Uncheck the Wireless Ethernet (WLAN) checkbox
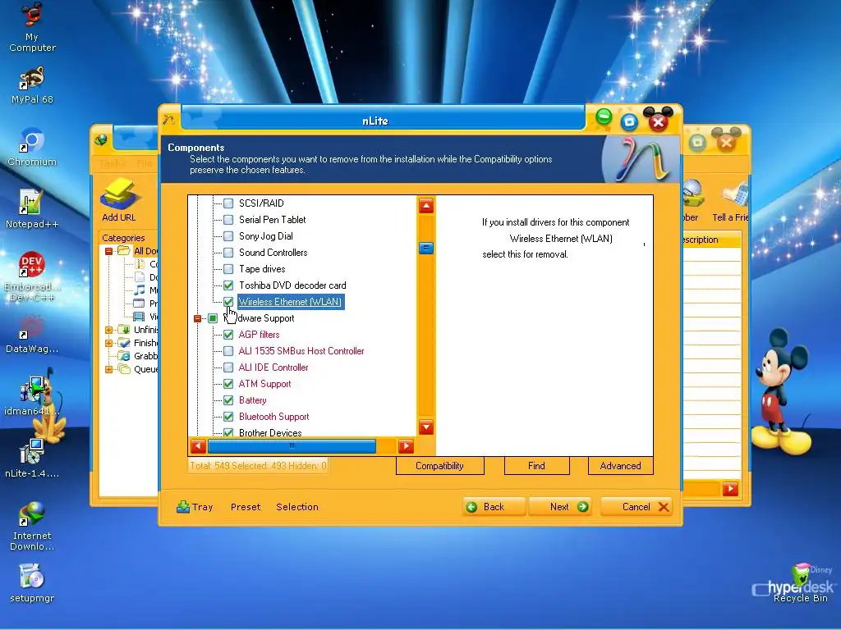Screen dimensions: 841x630 (x=228, y=302)
